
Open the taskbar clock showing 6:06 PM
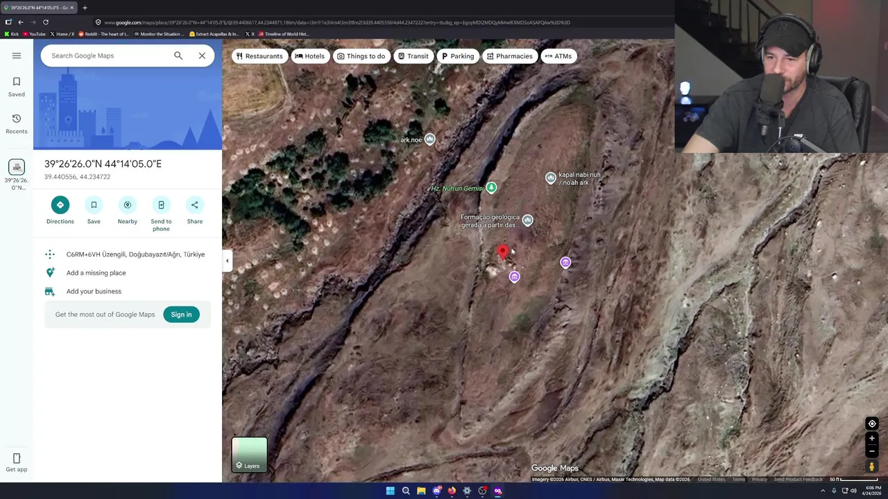point(873,491)
